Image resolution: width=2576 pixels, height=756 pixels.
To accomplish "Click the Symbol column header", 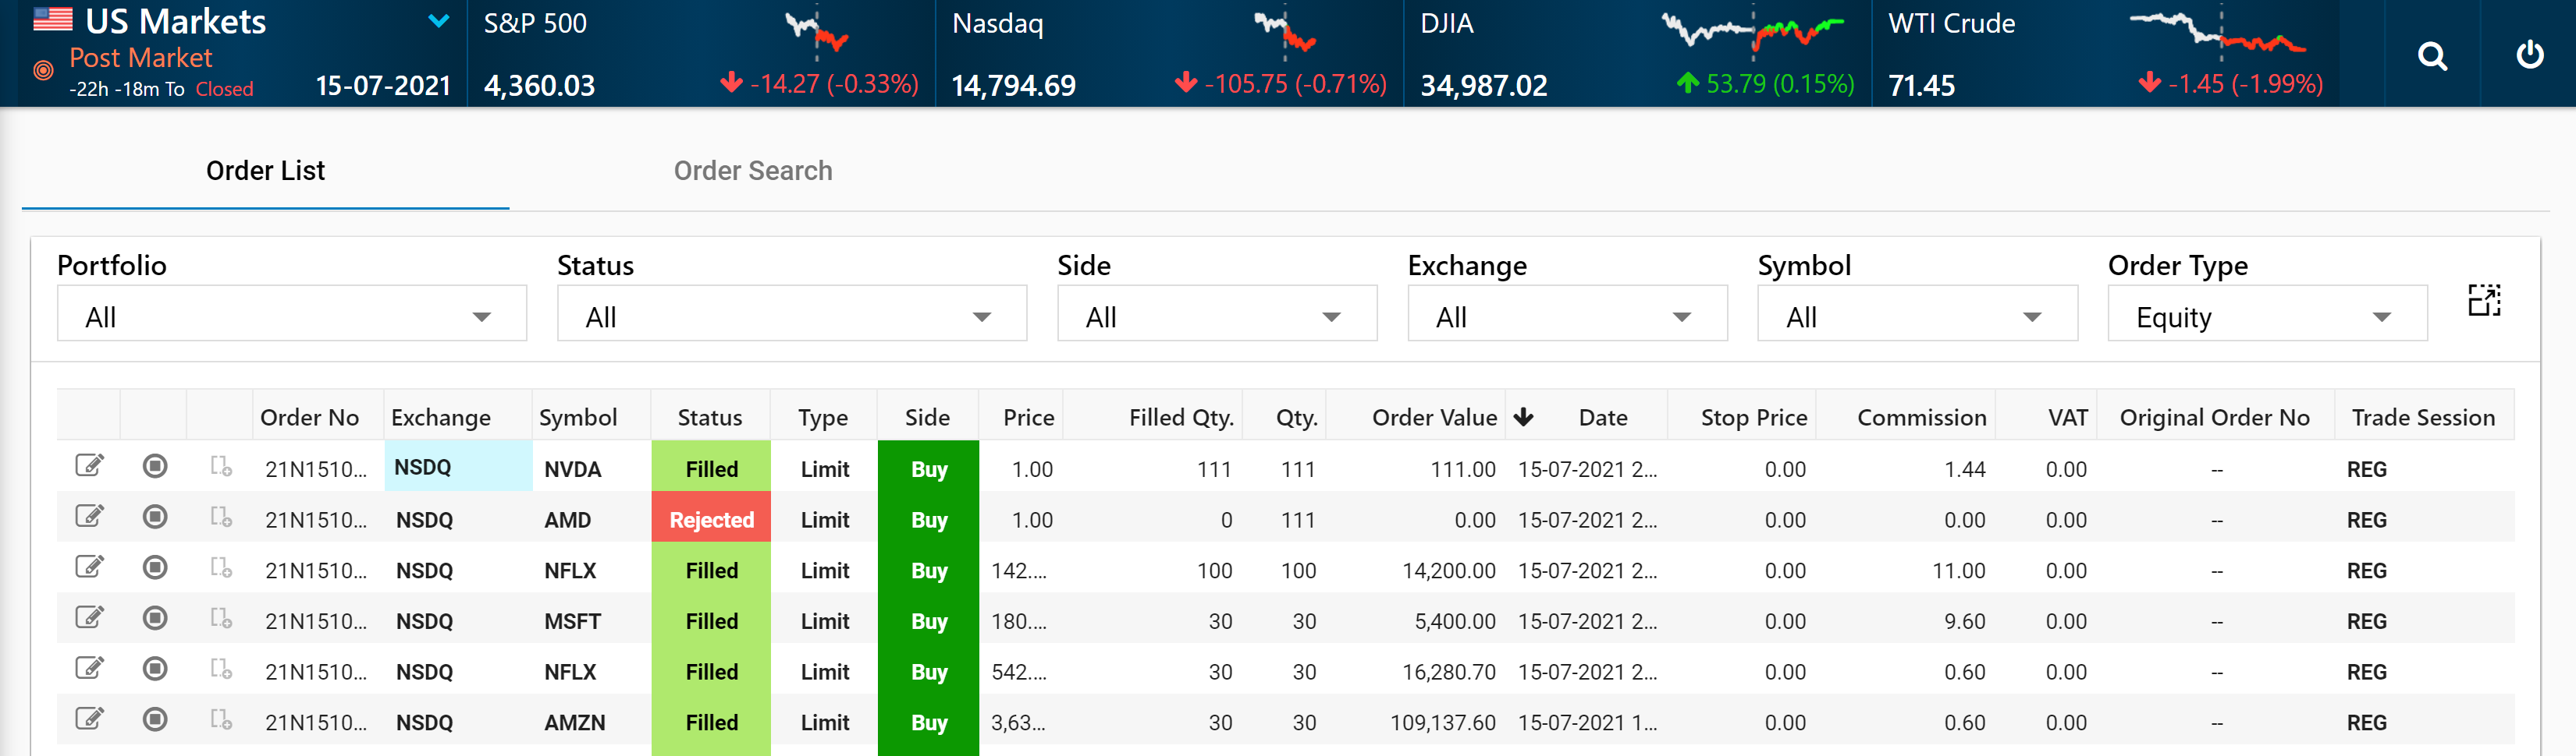I will pyautogui.click(x=578, y=418).
